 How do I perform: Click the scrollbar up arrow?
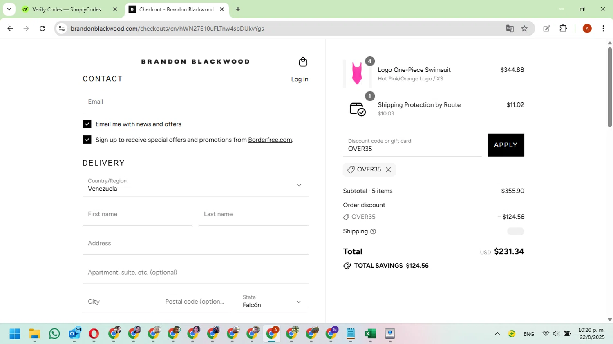(609, 43)
